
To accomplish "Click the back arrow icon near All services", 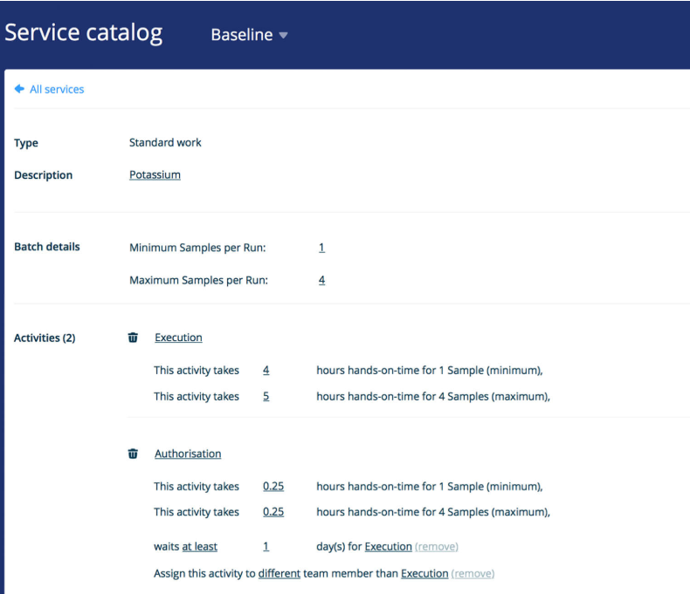I will pos(19,89).
